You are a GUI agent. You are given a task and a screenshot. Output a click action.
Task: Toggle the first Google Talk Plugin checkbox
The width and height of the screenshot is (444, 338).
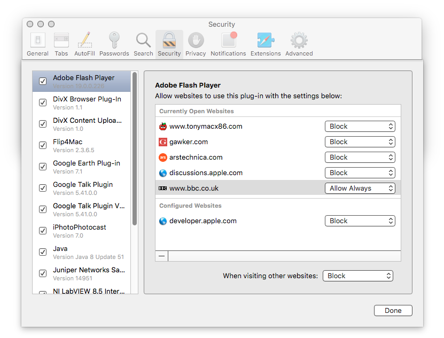(x=43, y=188)
